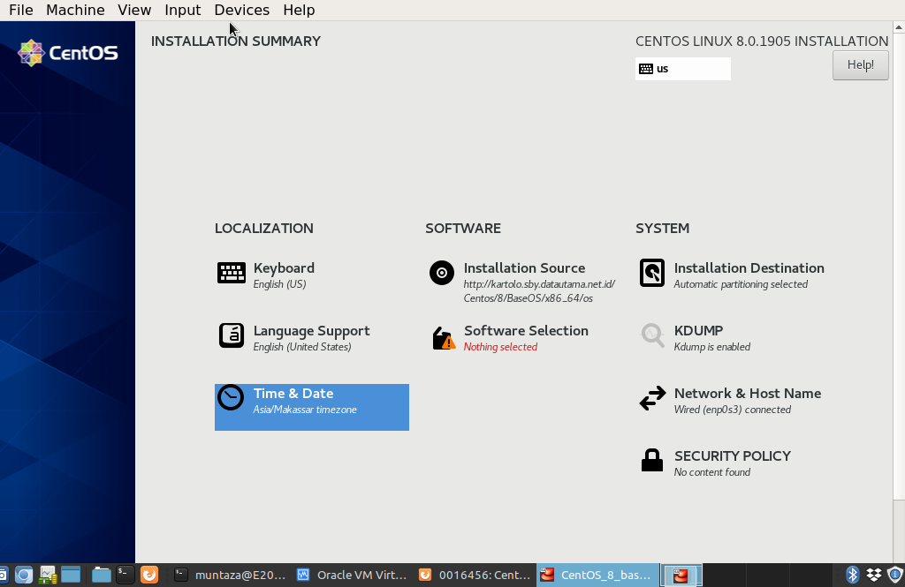Open the file manager folder launcher
The image size is (905, 587).
[101, 575]
